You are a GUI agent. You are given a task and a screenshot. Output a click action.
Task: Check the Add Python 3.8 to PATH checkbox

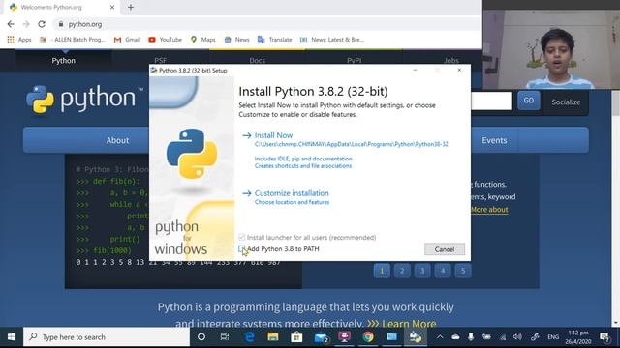click(x=241, y=249)
